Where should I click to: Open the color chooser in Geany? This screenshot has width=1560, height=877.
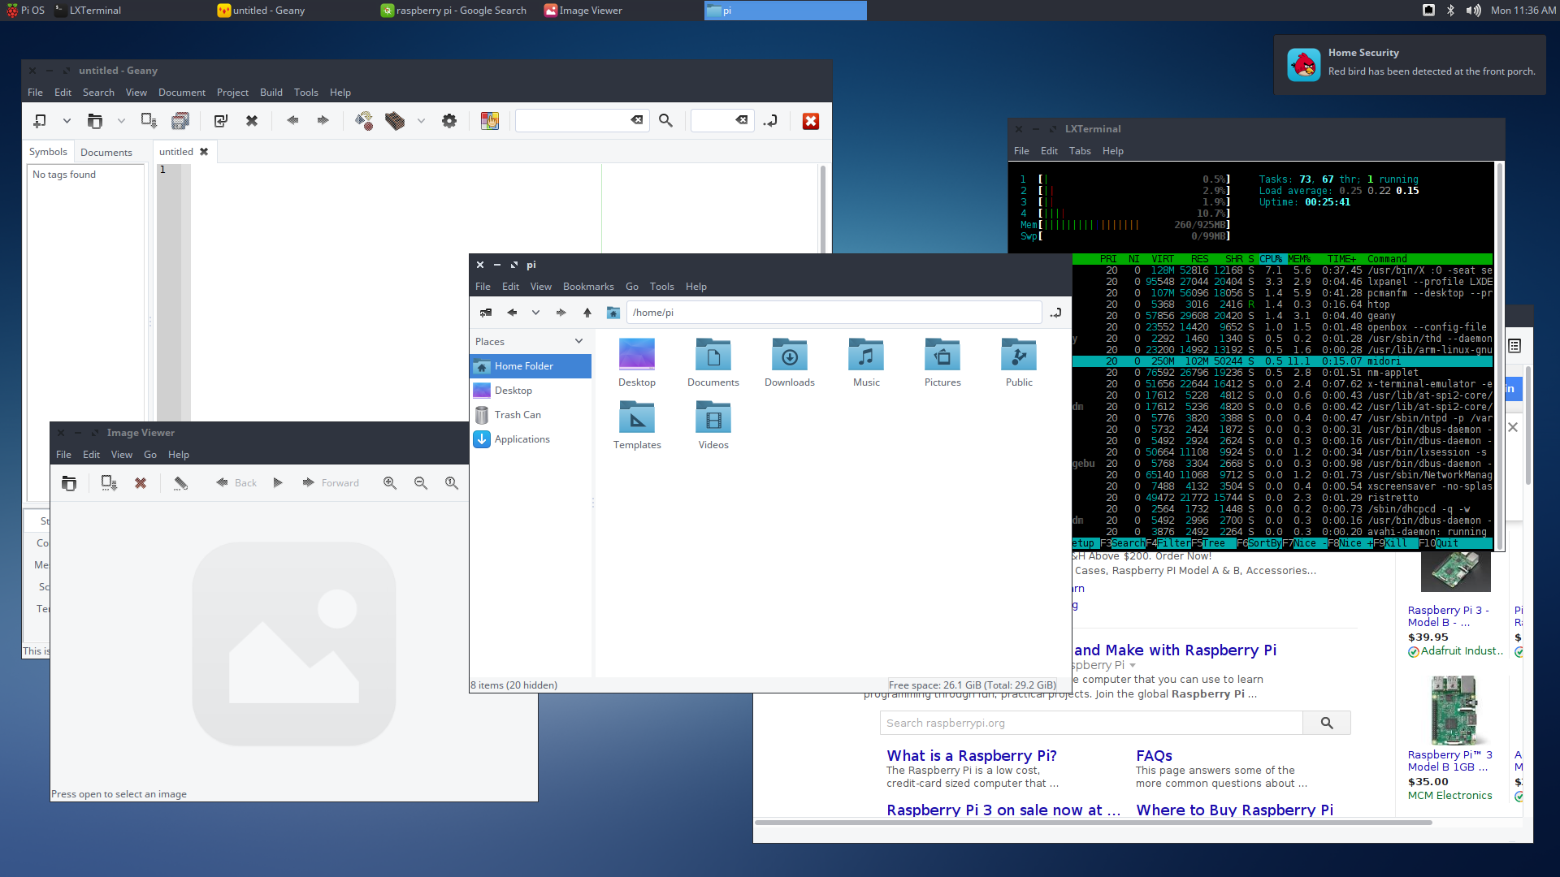489,121
